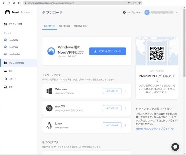Expand the account dropdown arrow
Image resolution: width=186 pixels, height=155 pixels.
click(x=176, y=12)
